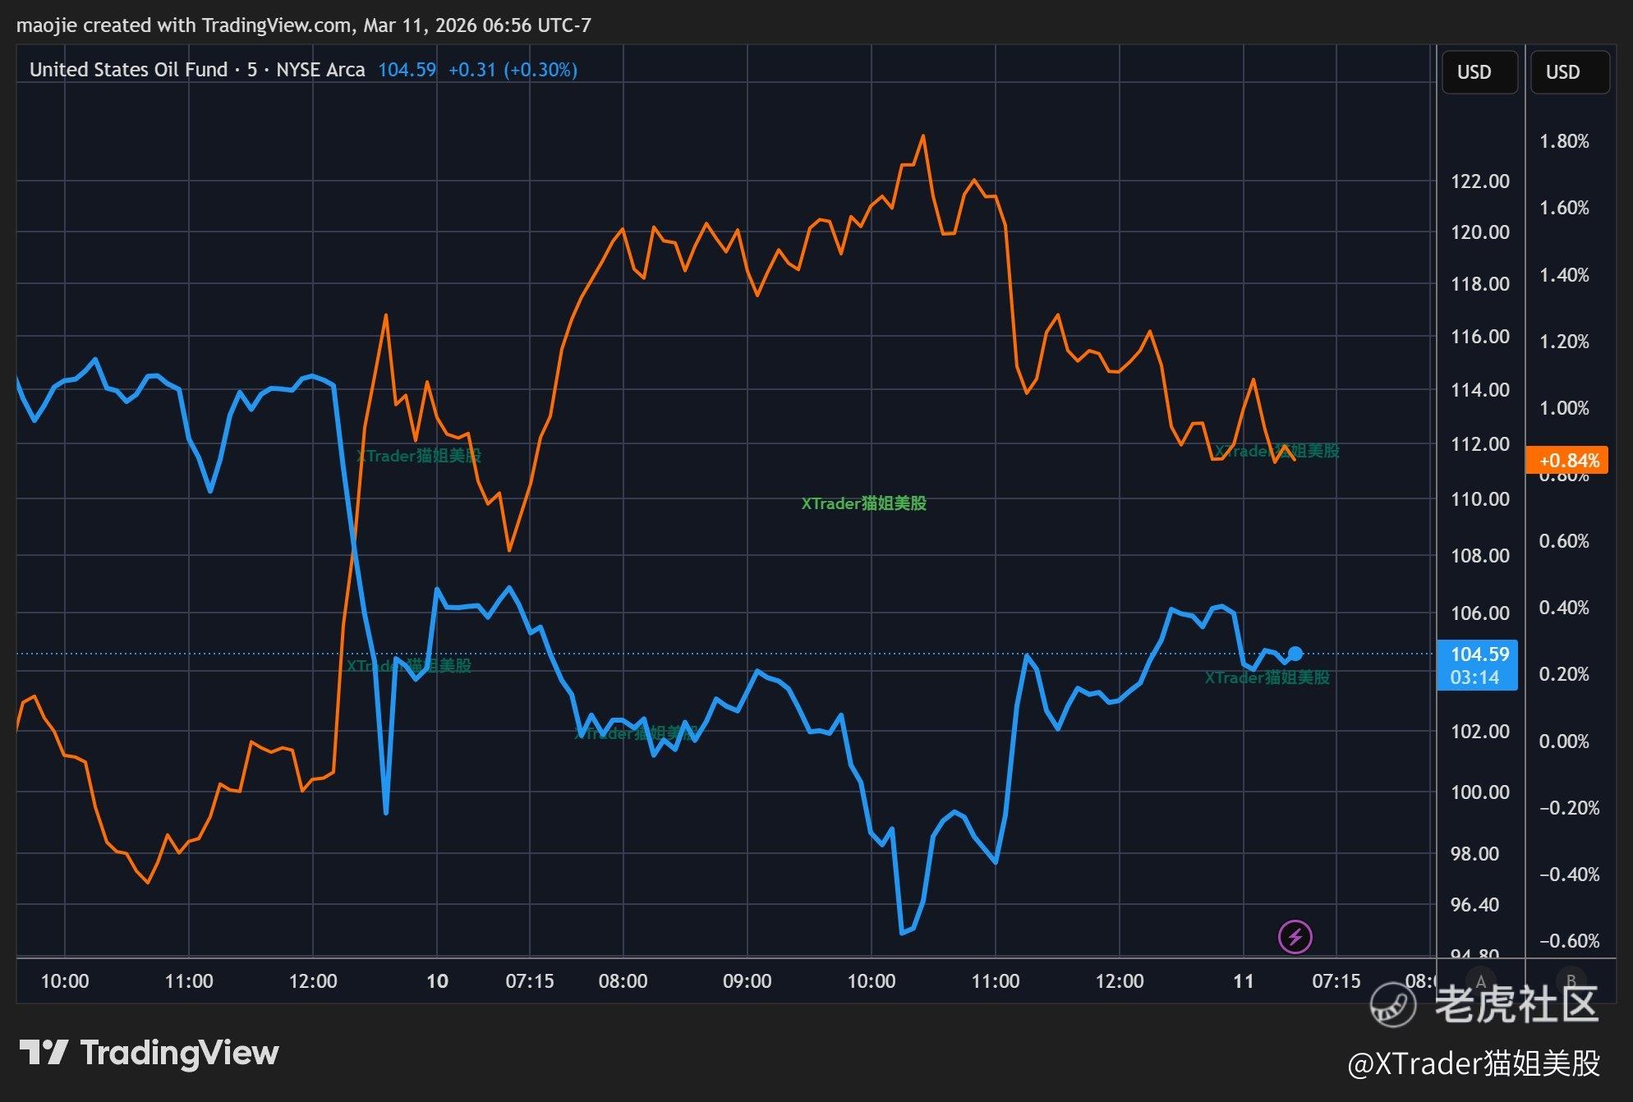Click the TradingView logo at bottom left

tap(149, 1053)
